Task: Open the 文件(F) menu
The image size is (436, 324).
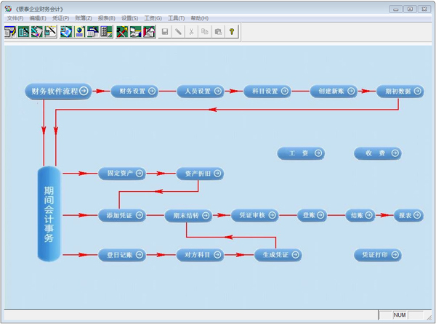Action: 16,17
